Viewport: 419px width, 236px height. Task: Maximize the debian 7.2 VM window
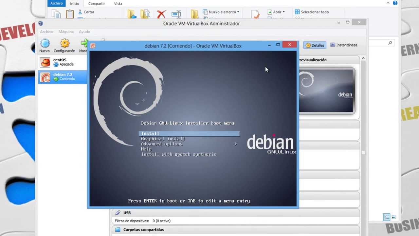point(278,45)
